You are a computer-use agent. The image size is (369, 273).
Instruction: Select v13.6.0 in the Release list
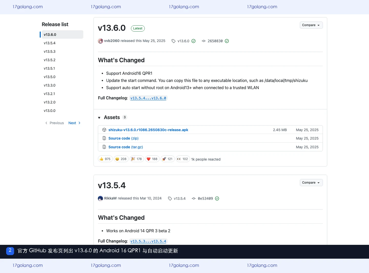coord(63,35)
